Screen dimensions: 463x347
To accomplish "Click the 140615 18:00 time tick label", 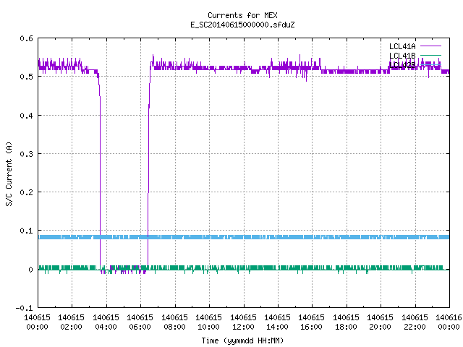I will (x=346, y=322).
